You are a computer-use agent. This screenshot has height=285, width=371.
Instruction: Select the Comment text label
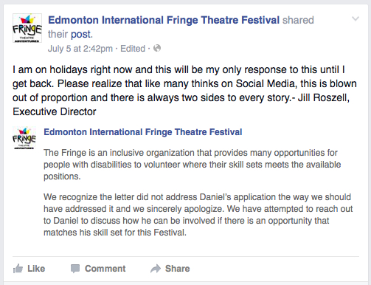(105, 269)
